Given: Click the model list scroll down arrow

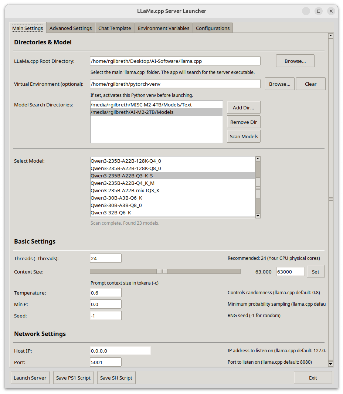Looking at the screenshot, I should pos(258,216).
